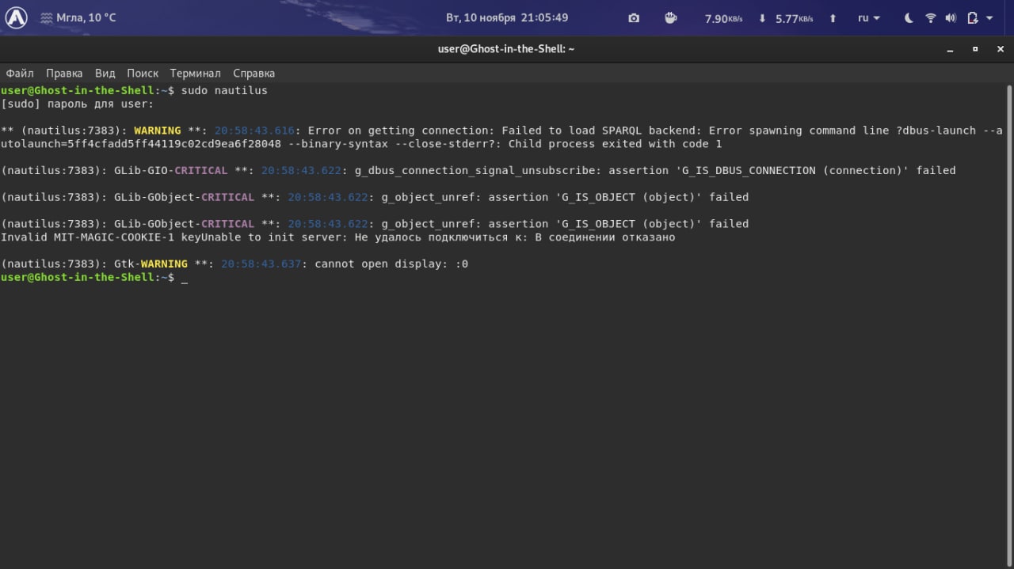
Task: Open the Вид menu
Action: pos(105,73)
